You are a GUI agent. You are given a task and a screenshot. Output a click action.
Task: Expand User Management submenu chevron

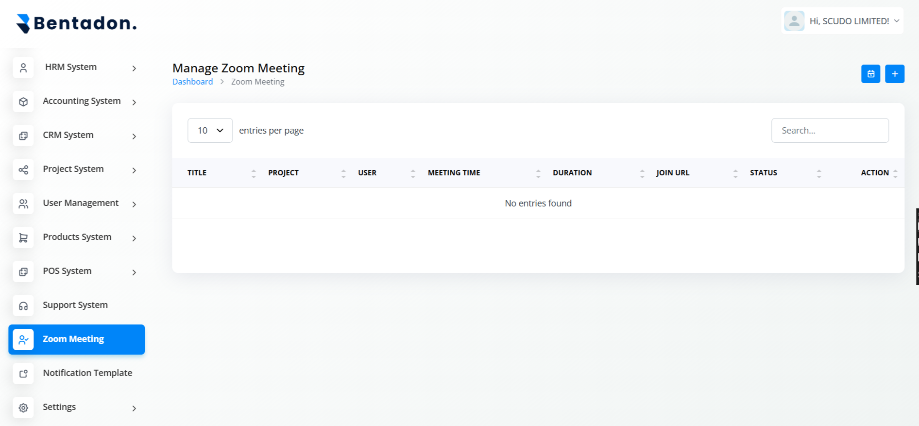pyautogui.click(x=134, y=204)
